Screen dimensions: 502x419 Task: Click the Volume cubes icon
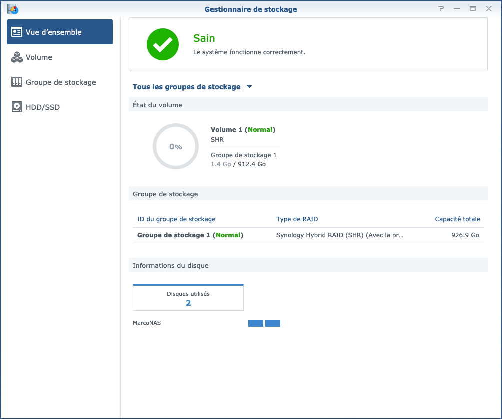pos(17,57)
